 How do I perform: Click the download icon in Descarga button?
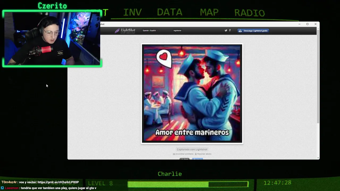240,31
